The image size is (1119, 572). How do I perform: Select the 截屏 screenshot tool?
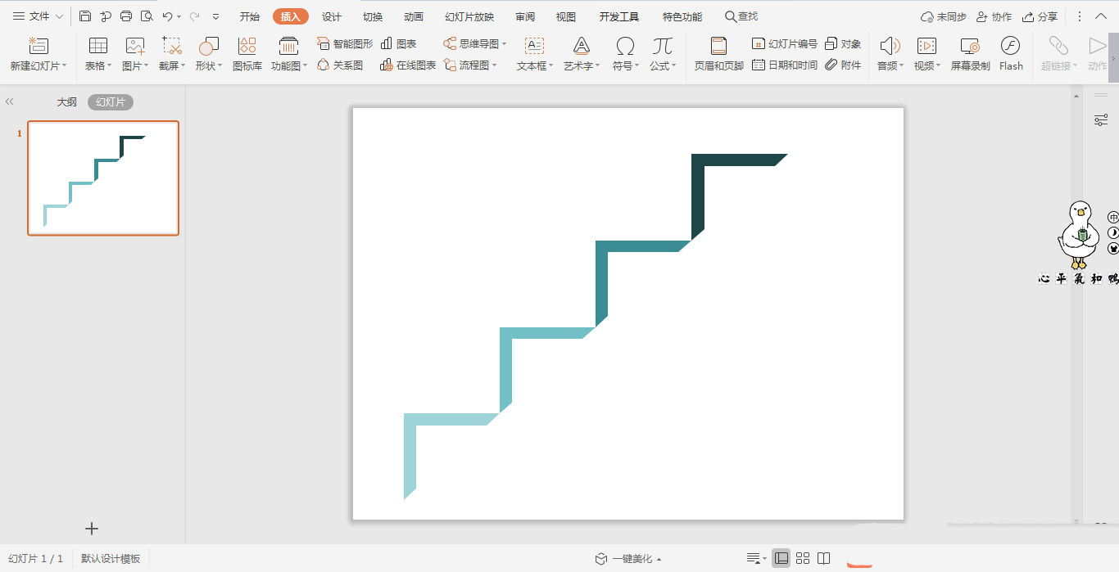[x=172, y=54]
